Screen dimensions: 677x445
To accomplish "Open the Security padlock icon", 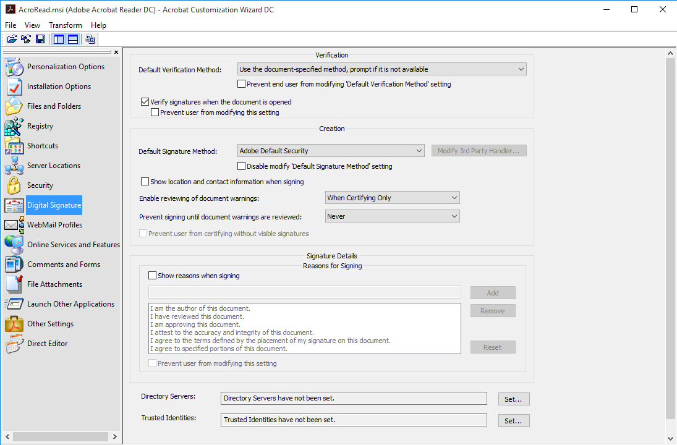I will point(14,185).
